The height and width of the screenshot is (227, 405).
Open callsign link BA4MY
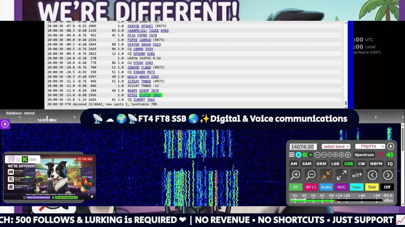(x=132, y=90)
